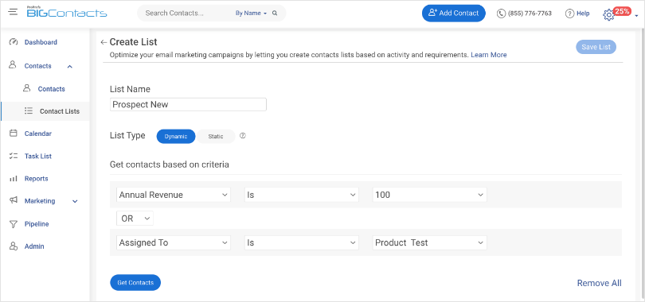Image resolution: width=645 pixels, height=302 pixels.
Task: Open the Product Test value dropdown
Action: click(x=430, y=242)
